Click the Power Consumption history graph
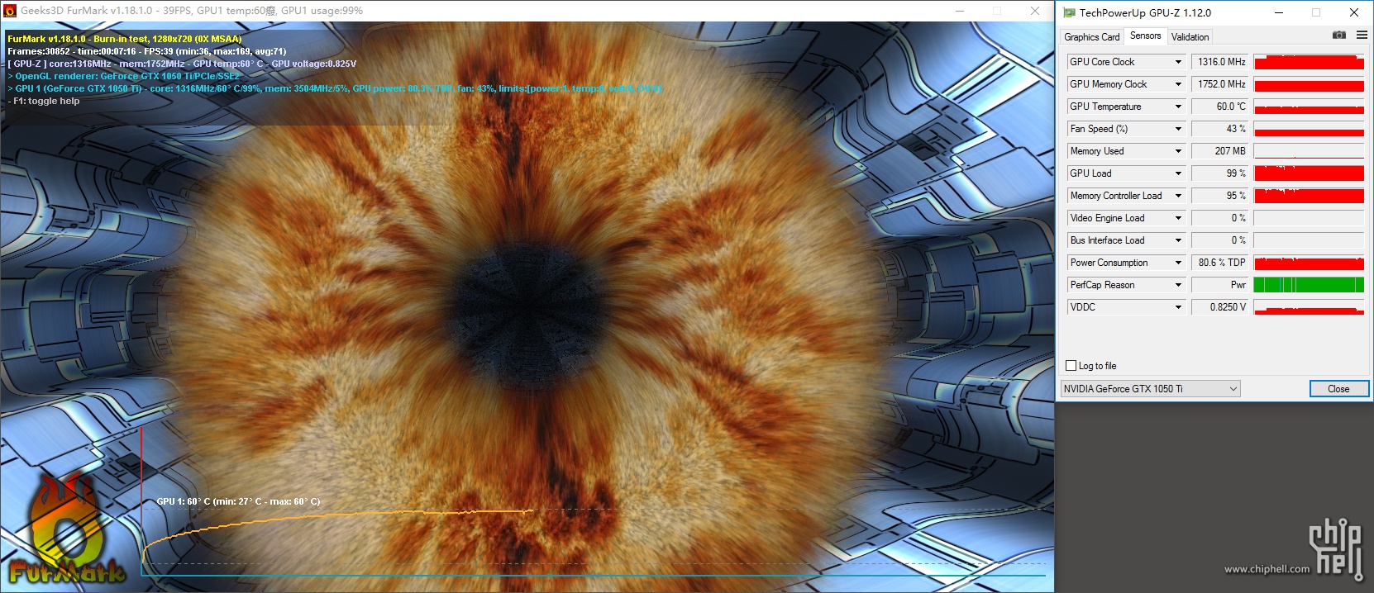This screenshot has width=1374, height=593. point(1309,263)
